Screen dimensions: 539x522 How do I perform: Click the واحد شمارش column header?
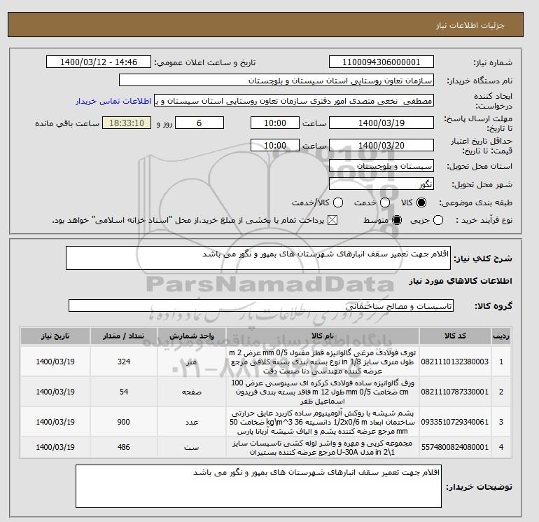pos(192,336)
